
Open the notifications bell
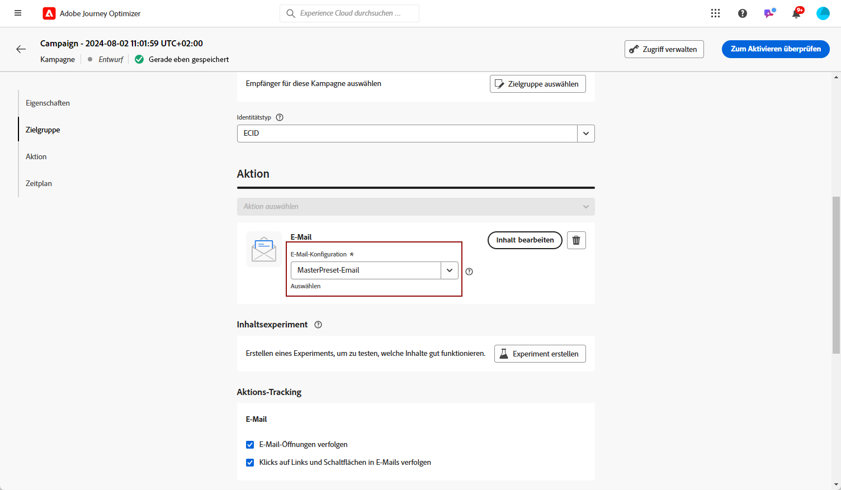coord(796,14)
